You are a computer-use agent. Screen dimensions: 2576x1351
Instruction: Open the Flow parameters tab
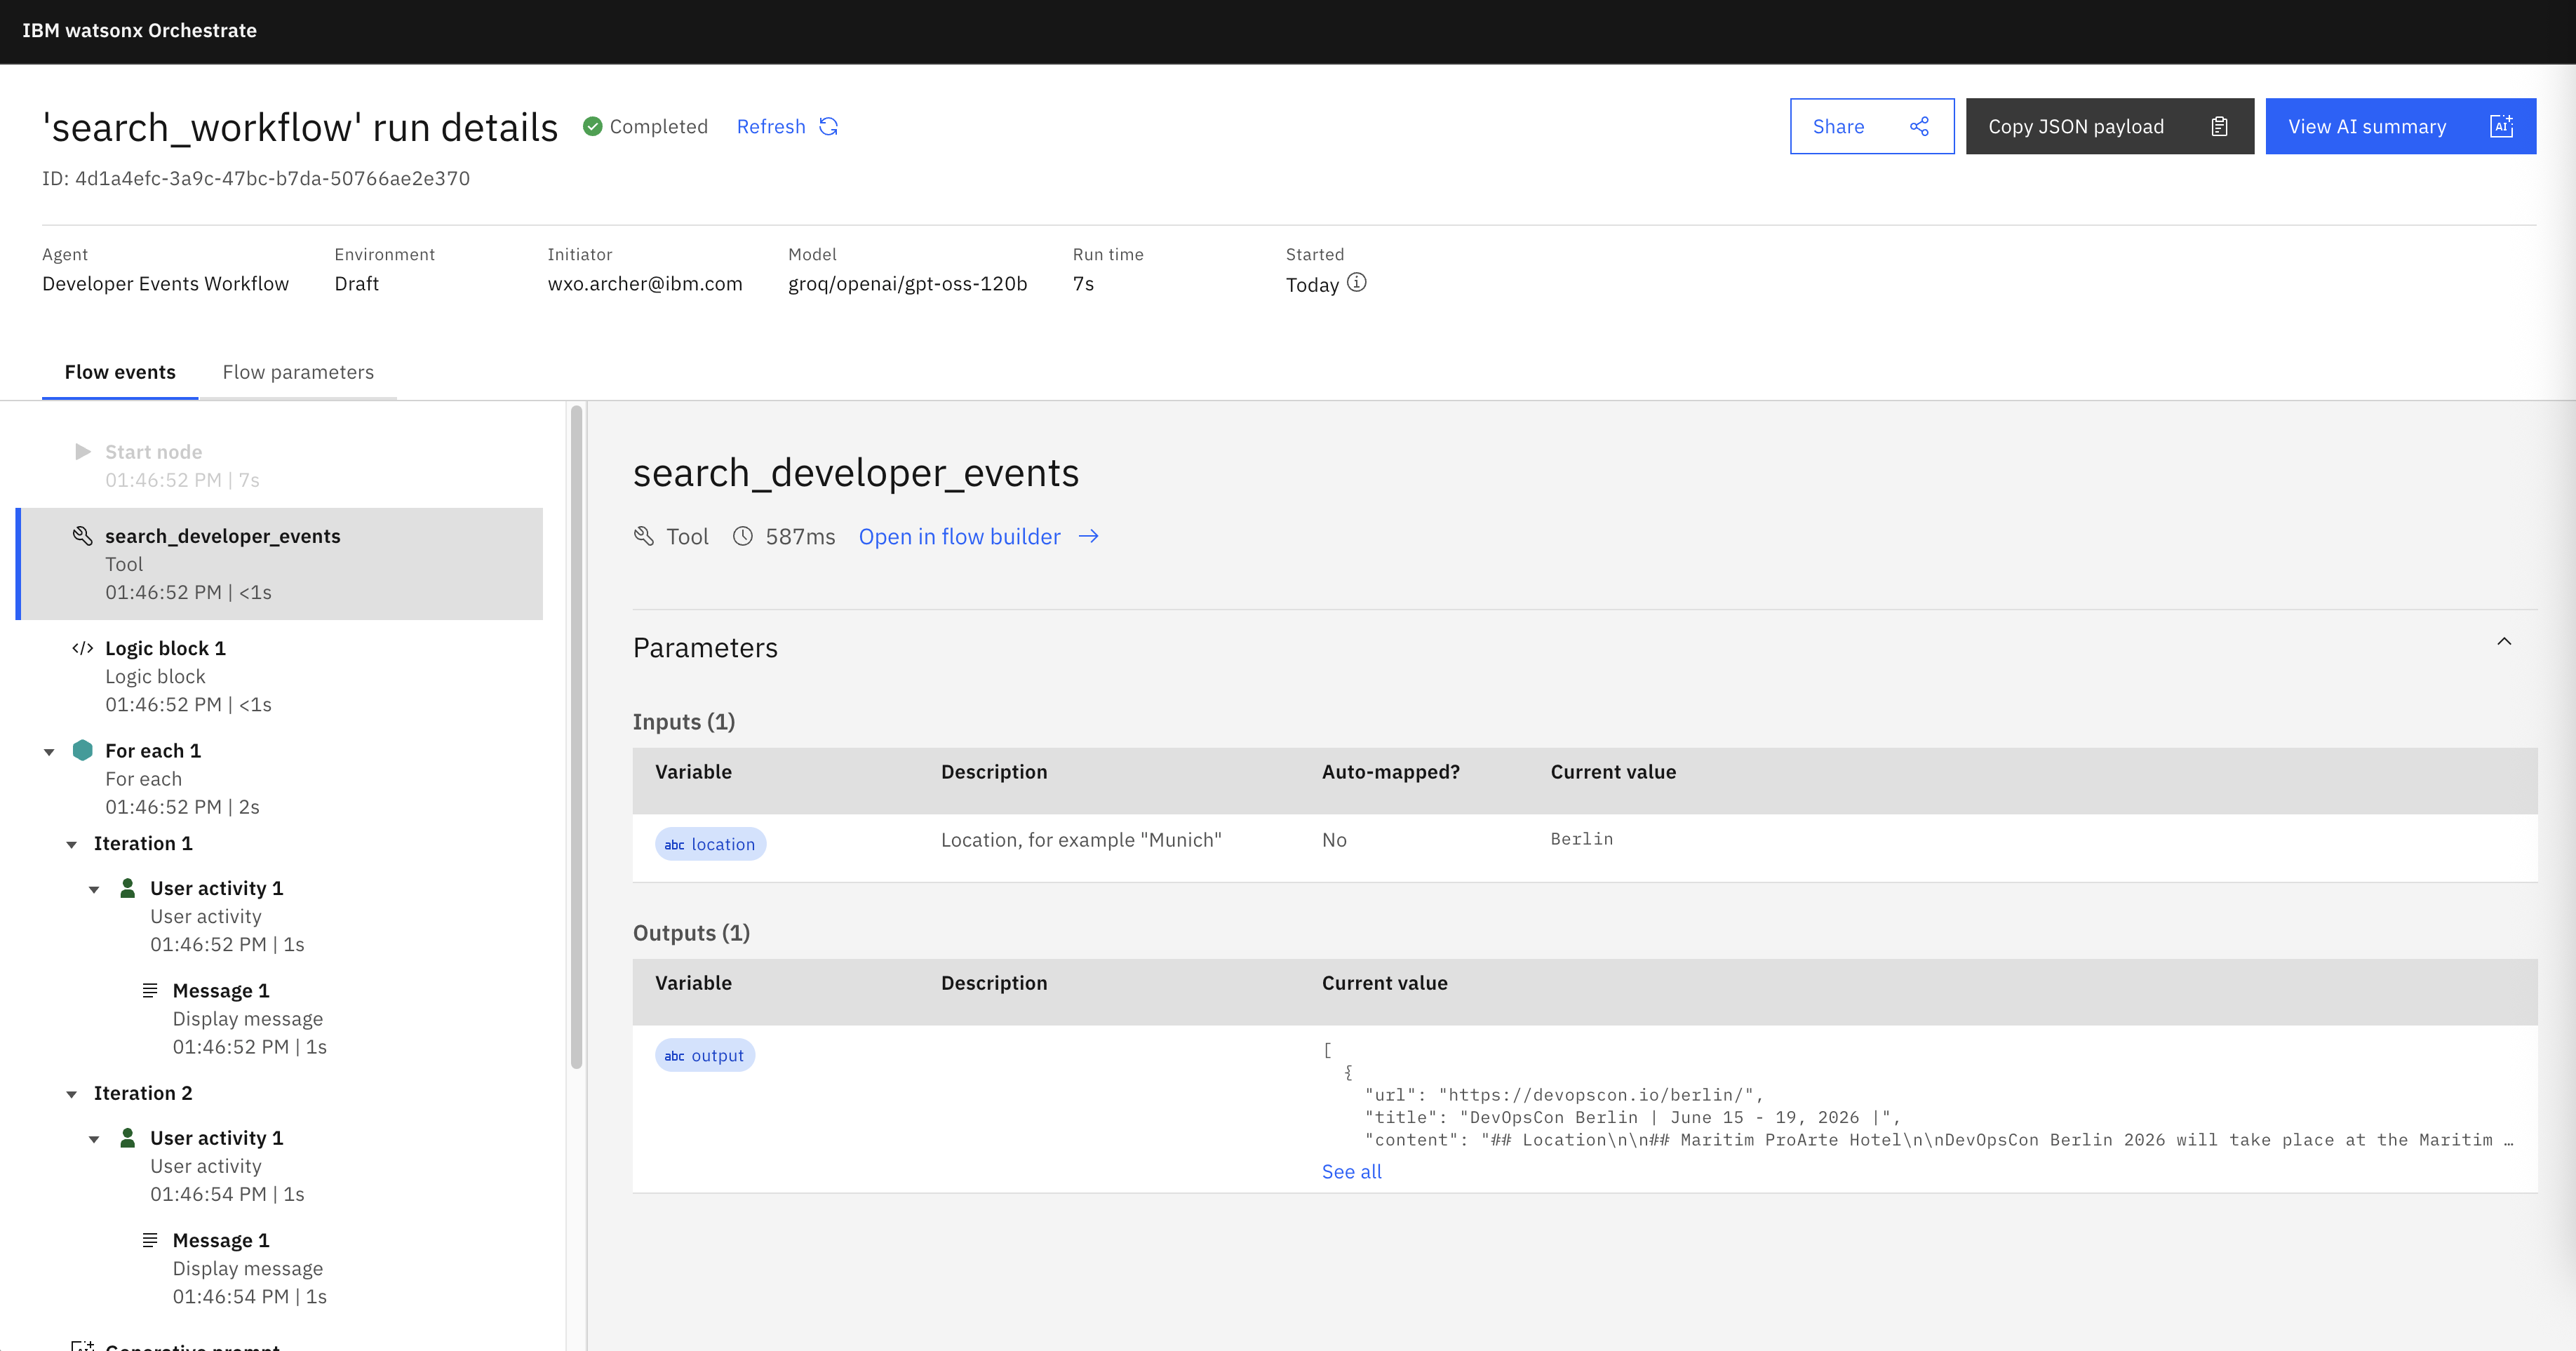pos(298,372)
